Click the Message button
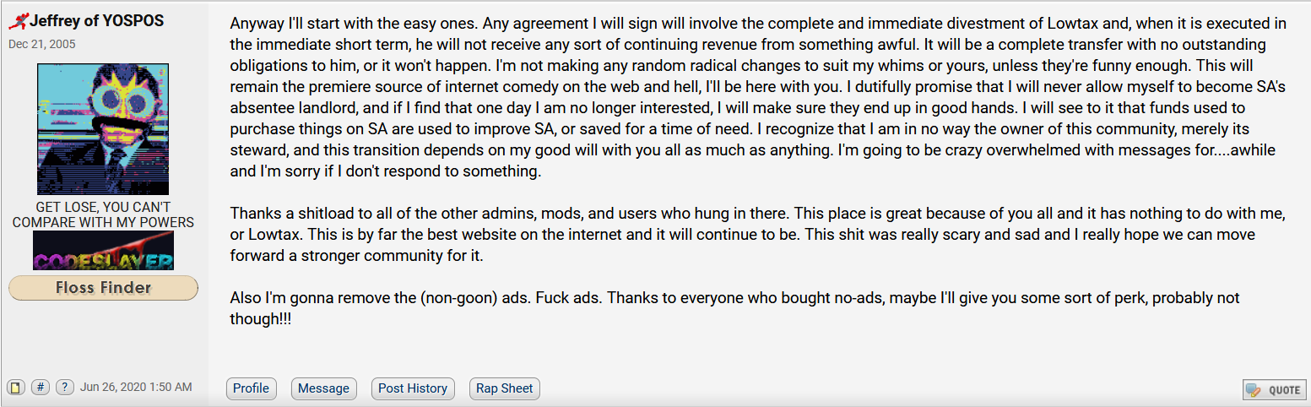This screenshot has width=1311, height=407. pos(323,388)
